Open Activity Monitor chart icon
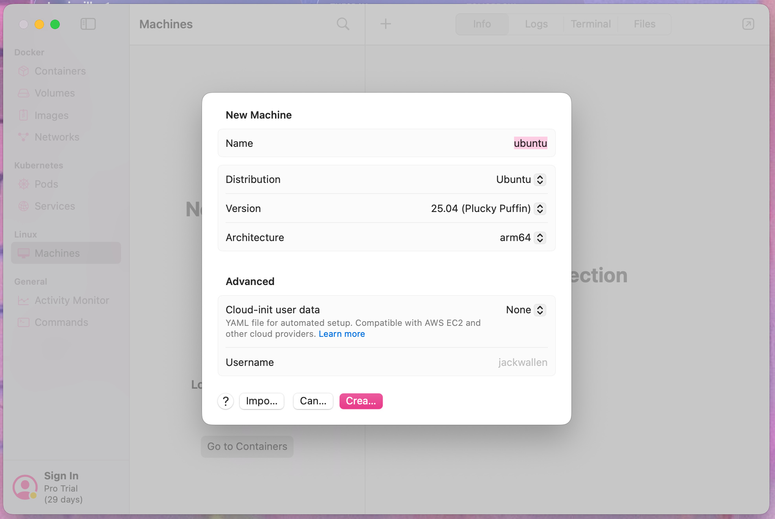This screenshot has height=519, width=775. [24, 300]
